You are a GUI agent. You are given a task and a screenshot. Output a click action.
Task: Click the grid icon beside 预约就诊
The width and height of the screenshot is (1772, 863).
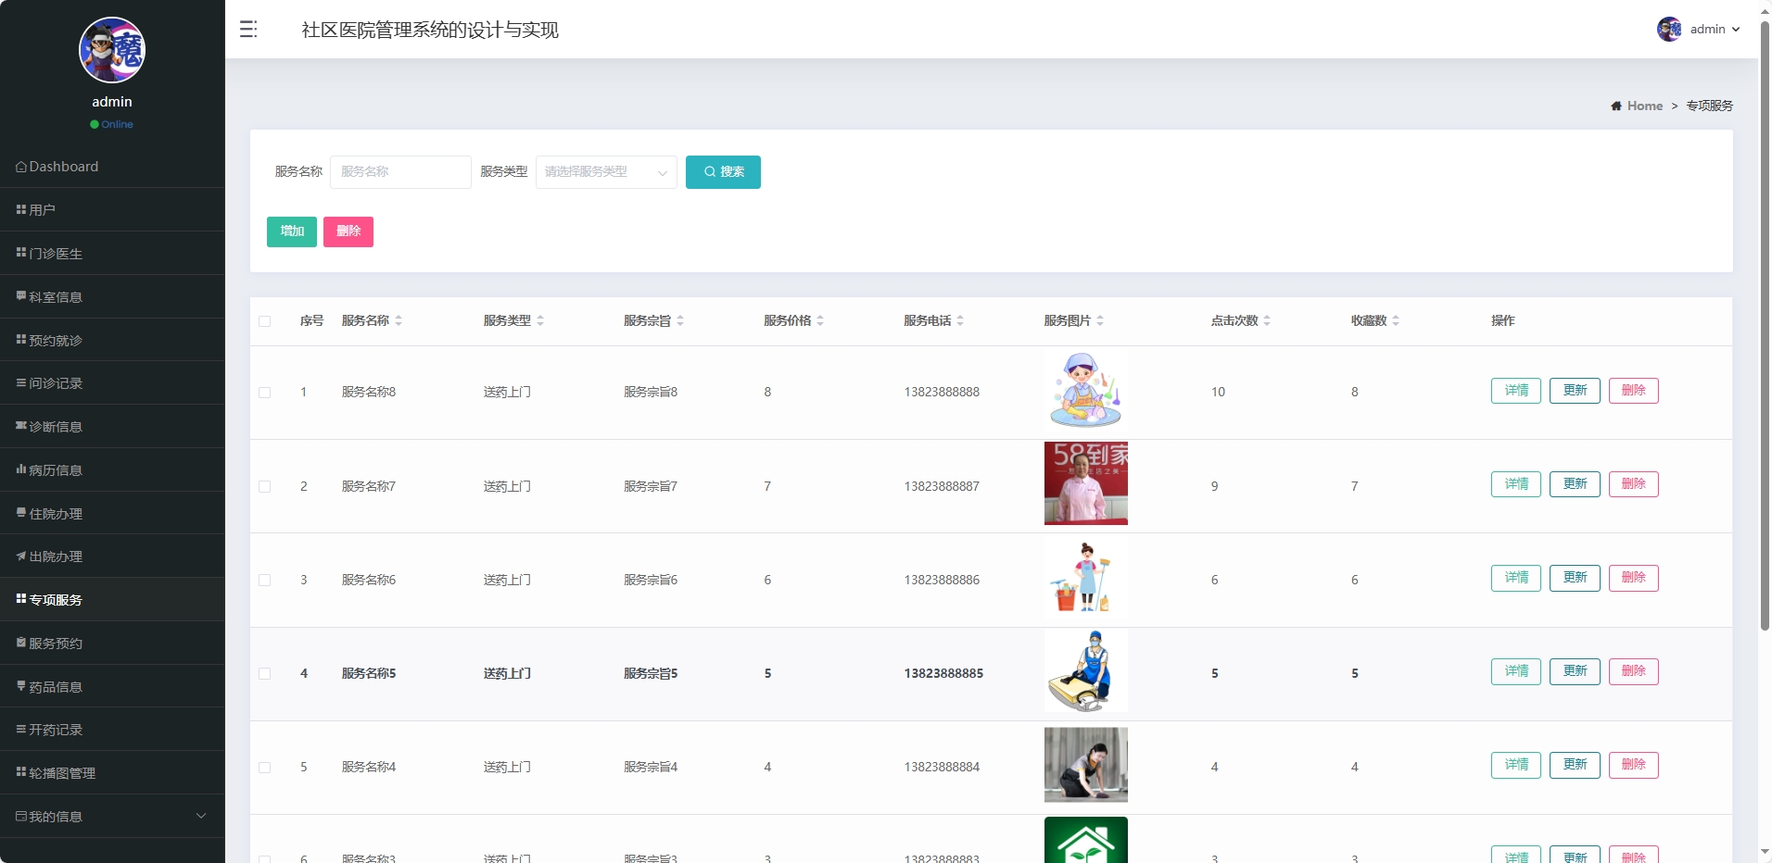(21, 340)
